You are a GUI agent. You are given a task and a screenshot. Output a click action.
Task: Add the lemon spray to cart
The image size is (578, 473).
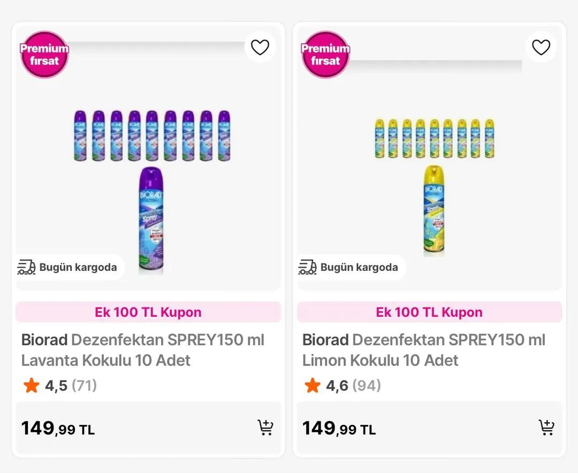[546, 428]
